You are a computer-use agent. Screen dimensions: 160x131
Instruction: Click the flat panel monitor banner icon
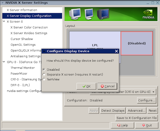[x=89, y=14]
